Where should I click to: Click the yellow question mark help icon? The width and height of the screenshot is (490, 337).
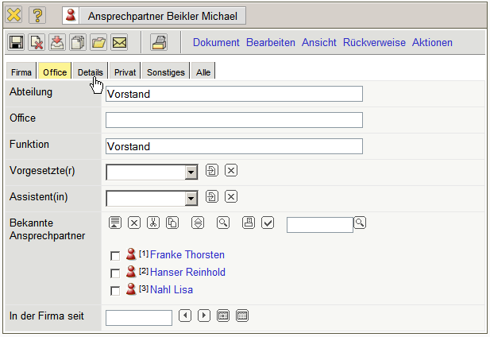click(37, 15)
